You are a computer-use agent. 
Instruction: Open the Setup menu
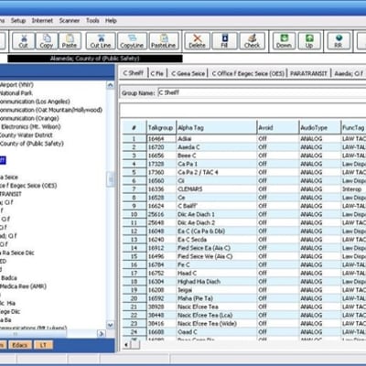click(18, 21)
